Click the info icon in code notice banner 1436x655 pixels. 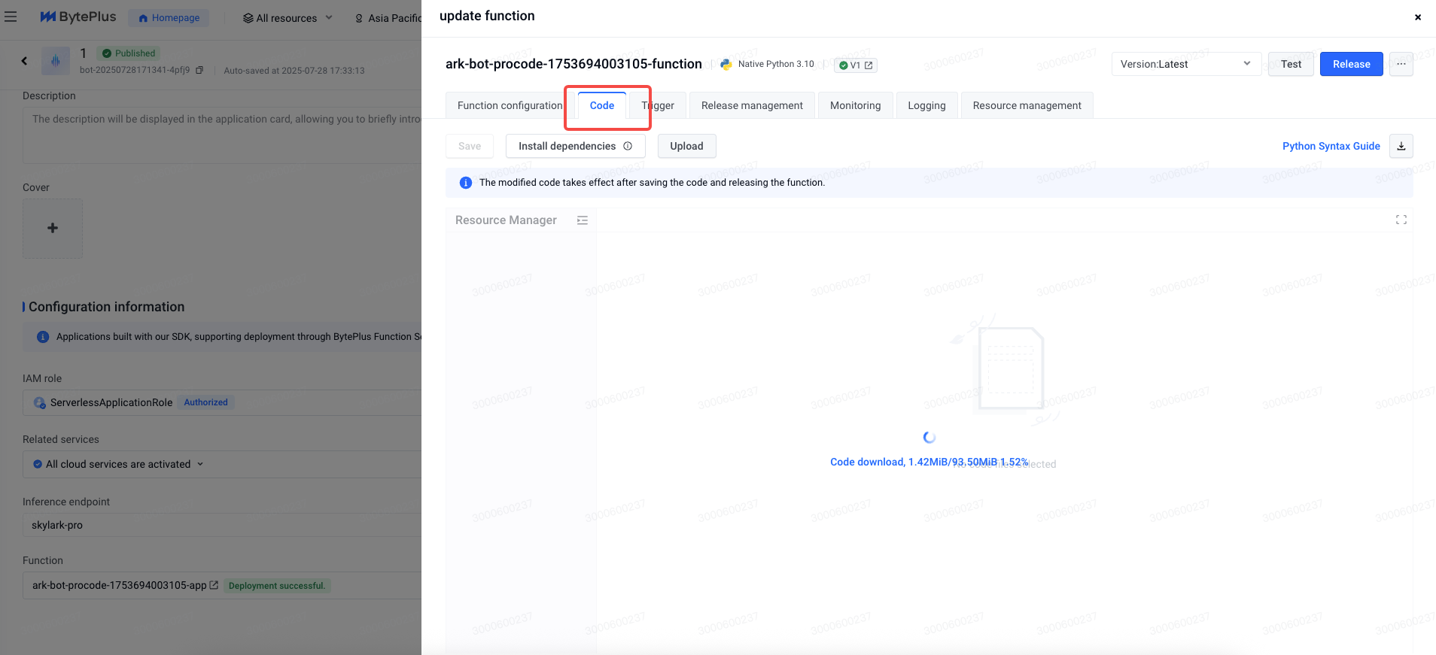466,183
